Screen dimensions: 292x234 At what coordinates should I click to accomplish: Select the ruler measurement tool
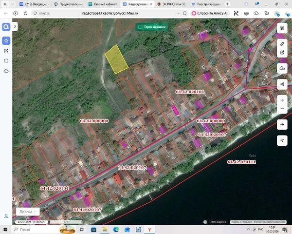point(282,44)
